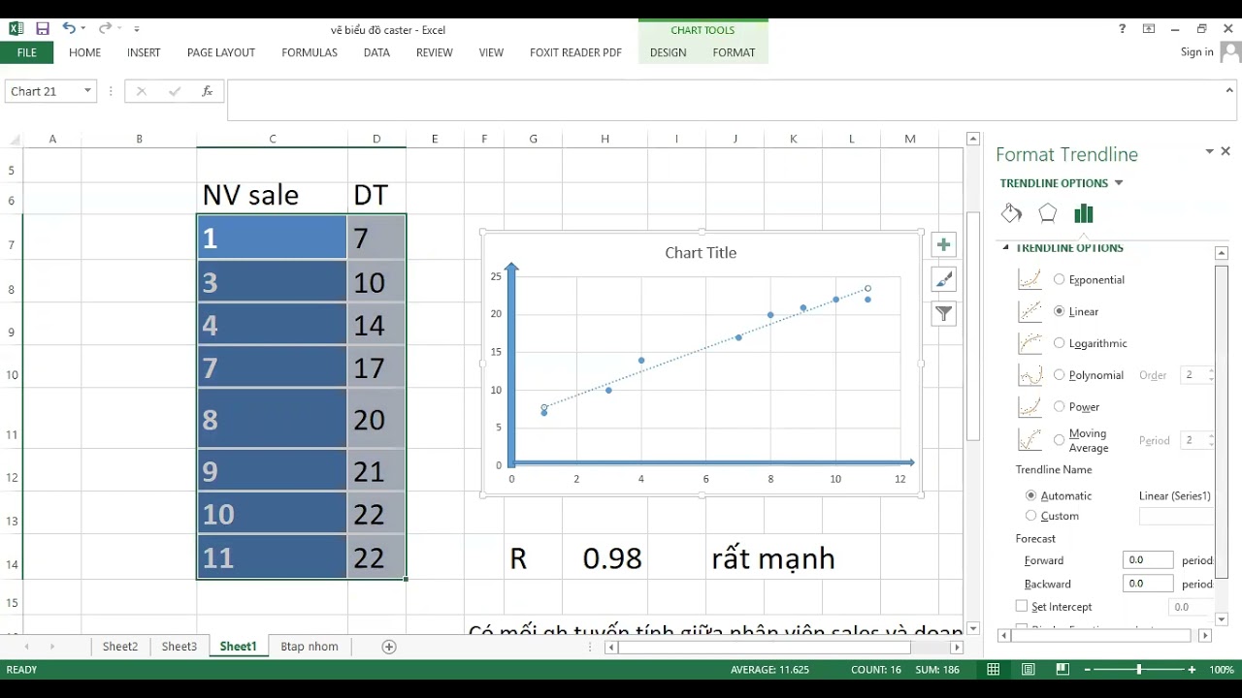Click the Help question mark icon
Screen dimensions: 1242x698
(1123, 29)
